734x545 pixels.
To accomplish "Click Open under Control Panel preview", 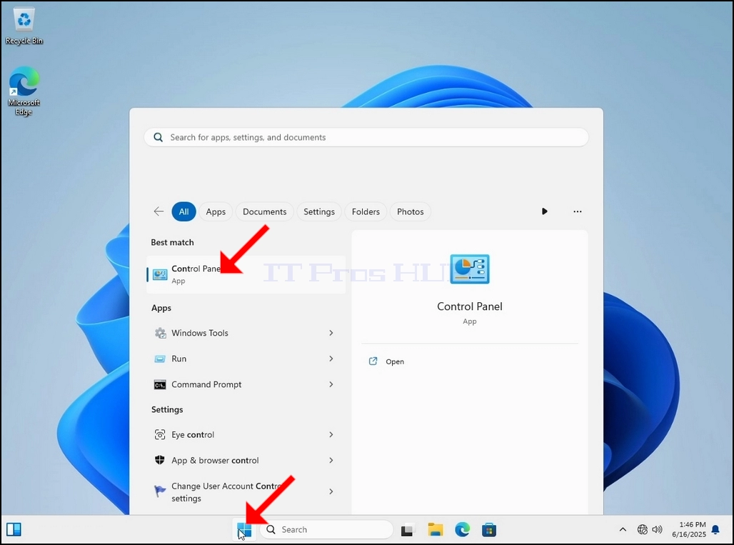I will click(x=395, y=361).
